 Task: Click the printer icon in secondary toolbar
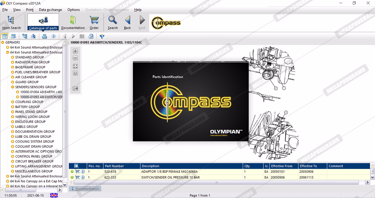pyautogui.click(x=44, y=36)
